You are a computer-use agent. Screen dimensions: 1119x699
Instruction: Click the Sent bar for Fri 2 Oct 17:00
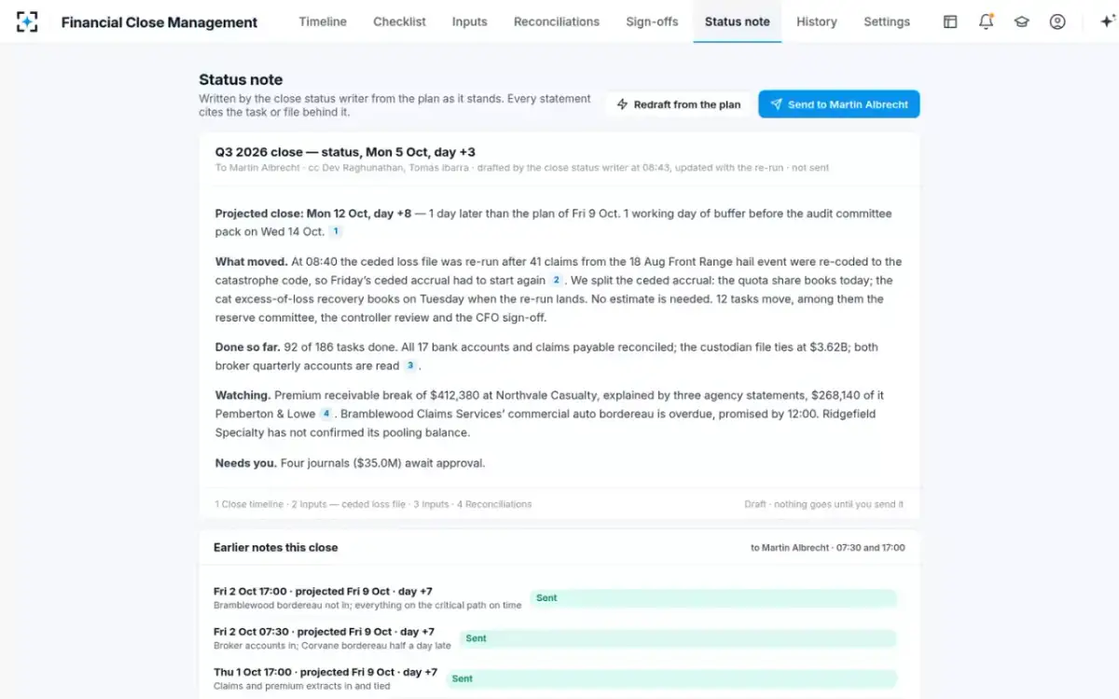click(713, 598)
